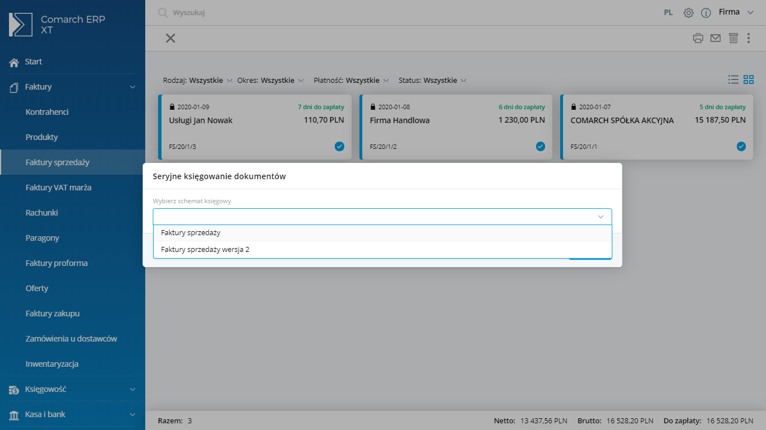The image size is (766, 430).
Task: Click the 'Seryjne księgowanie dokumentów' dialog title
Action: [x=219, y=176]
